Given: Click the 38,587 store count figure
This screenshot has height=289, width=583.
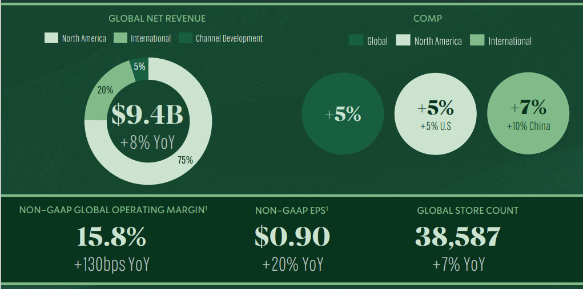Looking at the screenshot, I should click(458, 237).
